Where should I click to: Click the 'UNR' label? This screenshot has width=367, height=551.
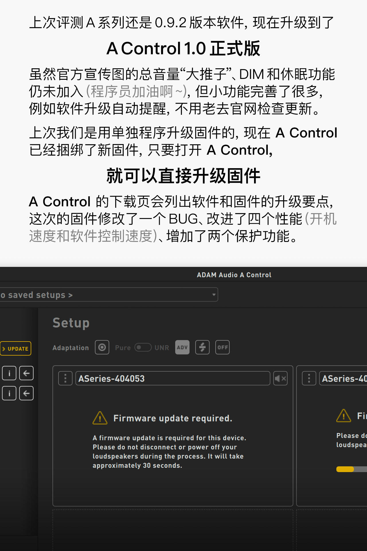click(x=162, y=348)
